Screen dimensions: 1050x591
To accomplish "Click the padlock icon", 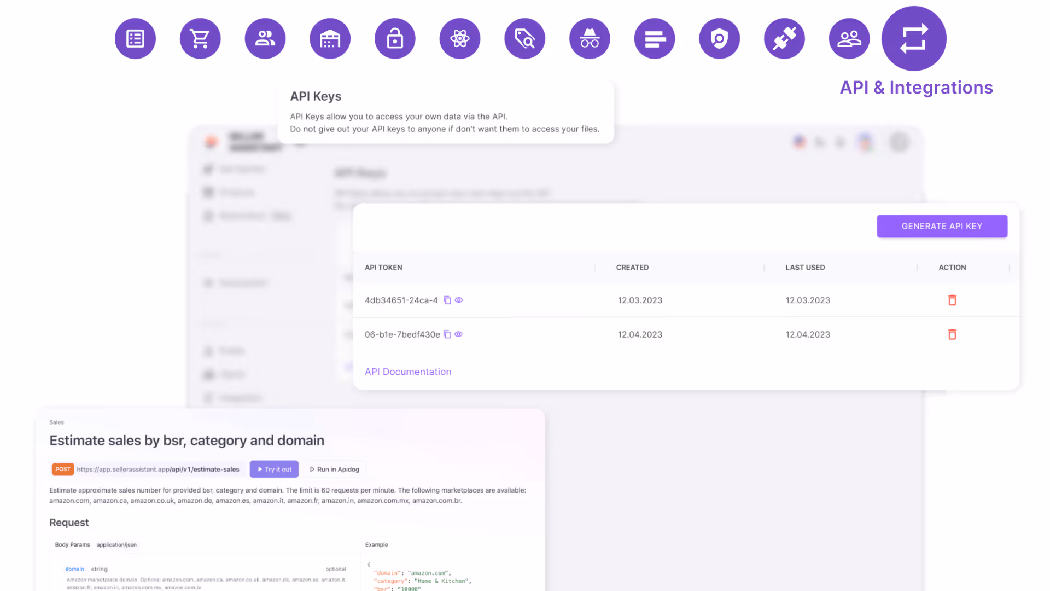I will click(x=395, y=38).
